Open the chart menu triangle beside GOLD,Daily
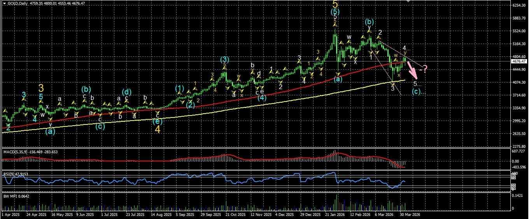Screen dimensions: 529x219 (x=4, y=3)
